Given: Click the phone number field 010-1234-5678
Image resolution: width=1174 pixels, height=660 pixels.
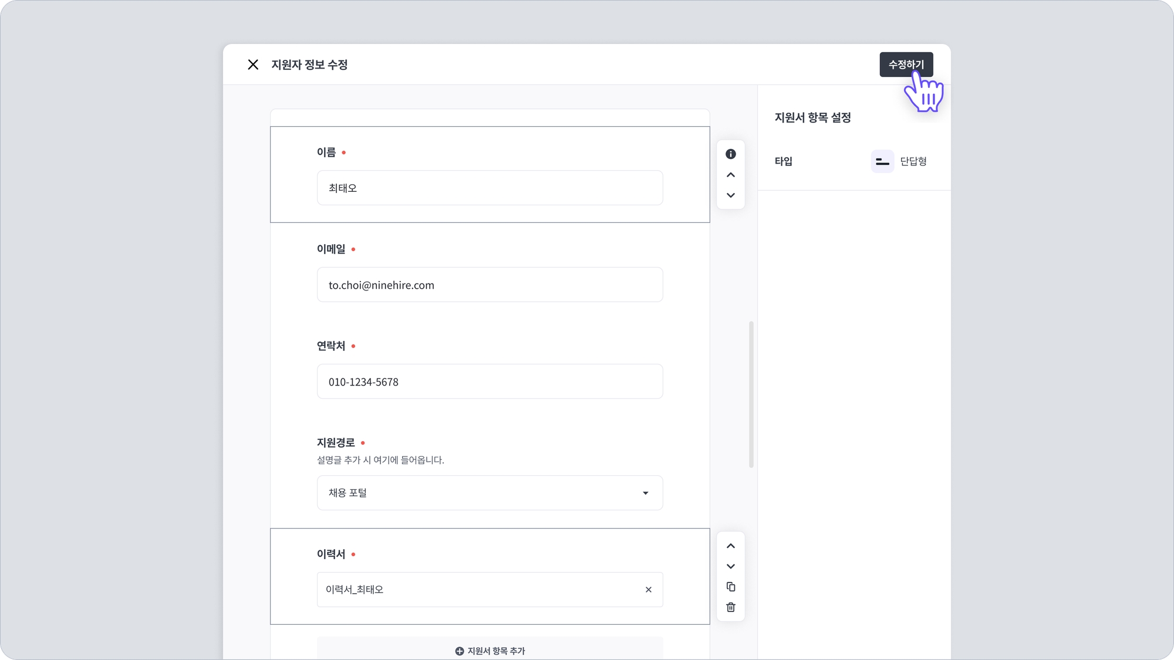Looking at the screenshot, I should [x=489, y=382].
